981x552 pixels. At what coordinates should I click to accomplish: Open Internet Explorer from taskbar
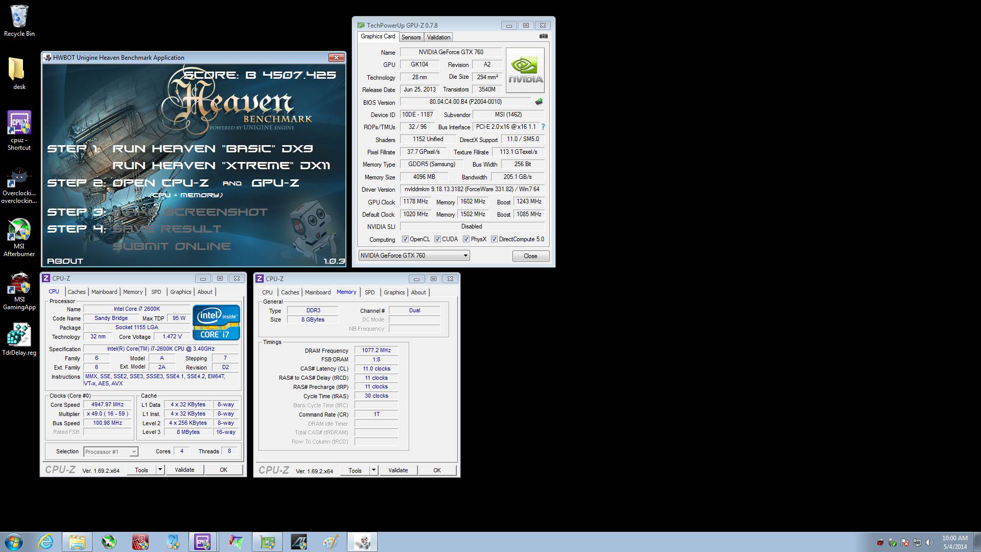(46, 542)
